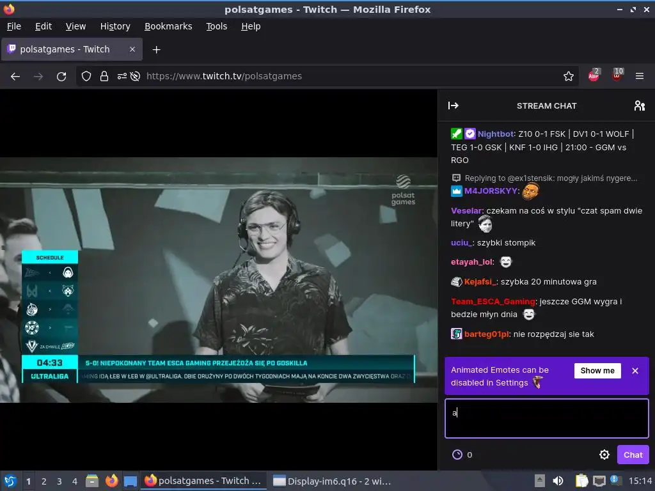Click uciu_ username in chat

pos(461,243)
